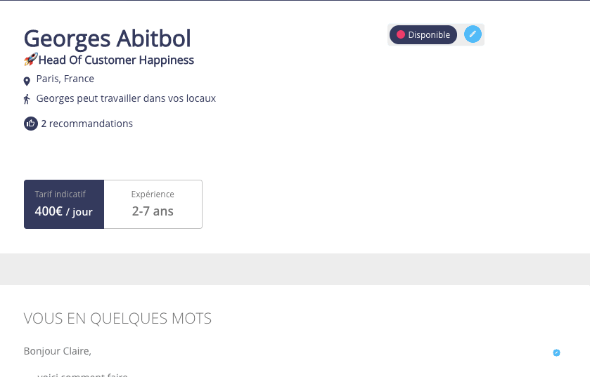Select the Georges Abitbol name heading
The height and width of the screenshot is (377, 590).
pyautogui.click(x=107, y=39)
